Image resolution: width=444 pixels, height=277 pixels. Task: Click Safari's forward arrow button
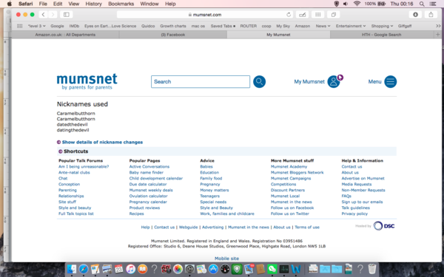pos(53,15)
